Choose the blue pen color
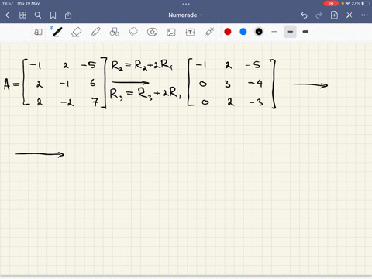This screenshot has width=372, height=279. point(243,32)
